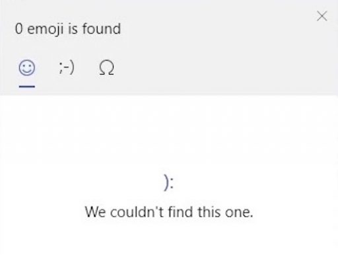Viewport: 338px width, 255px height.
Task: Return to emoji category via smiley icon
Action: click(x=27, y=68)
